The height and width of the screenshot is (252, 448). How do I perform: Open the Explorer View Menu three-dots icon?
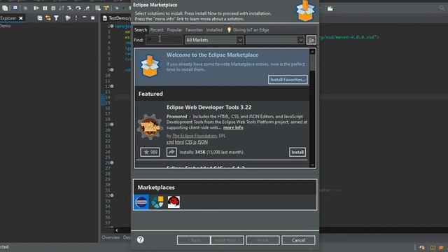tap(76, 18)
